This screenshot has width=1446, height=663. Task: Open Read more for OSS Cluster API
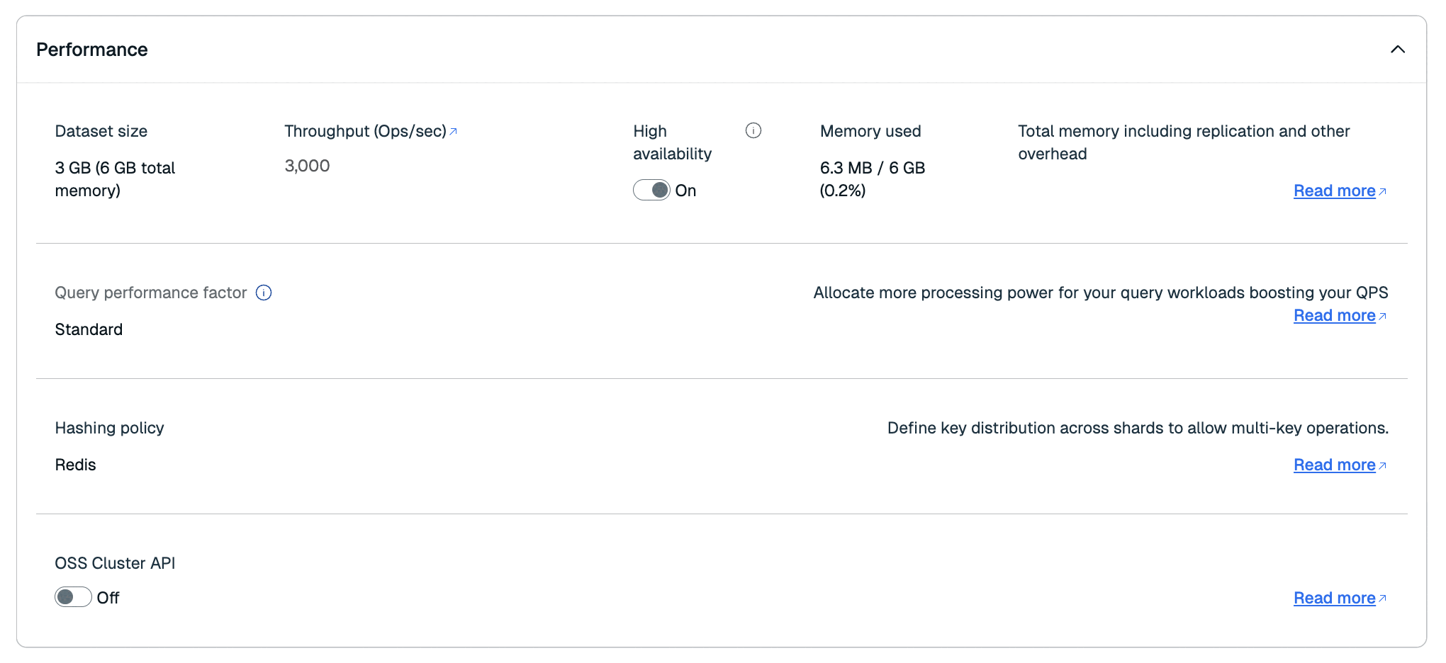click(x=1334, y=598)
